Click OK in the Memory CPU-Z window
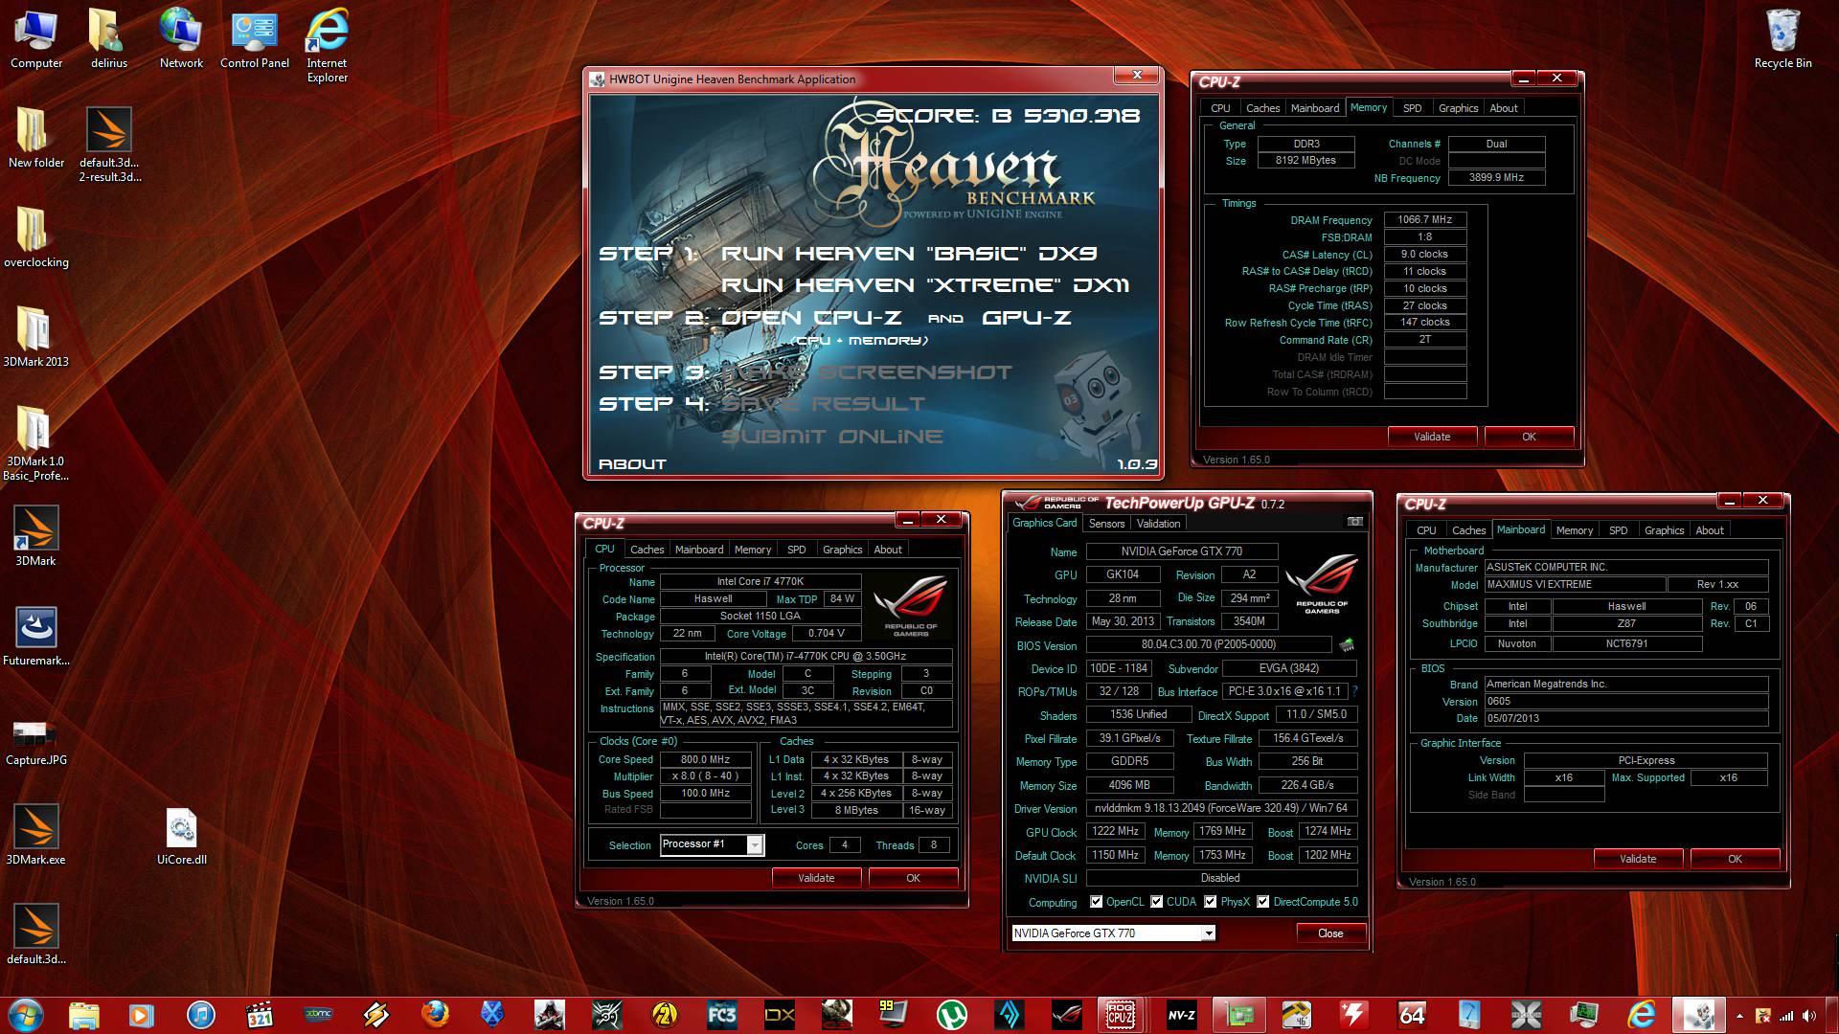The width and height of the screenshot is (1839, 1034). tap(1529, 437)
